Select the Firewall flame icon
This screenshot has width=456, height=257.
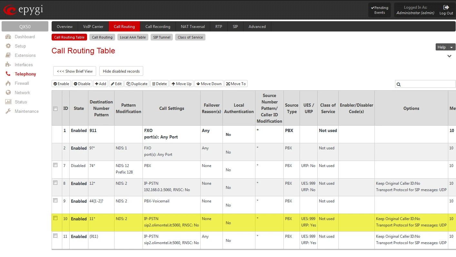[8, 83]
